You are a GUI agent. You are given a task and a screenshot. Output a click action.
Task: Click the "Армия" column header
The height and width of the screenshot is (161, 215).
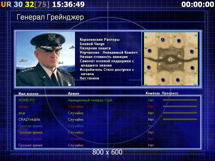[73, 94]
